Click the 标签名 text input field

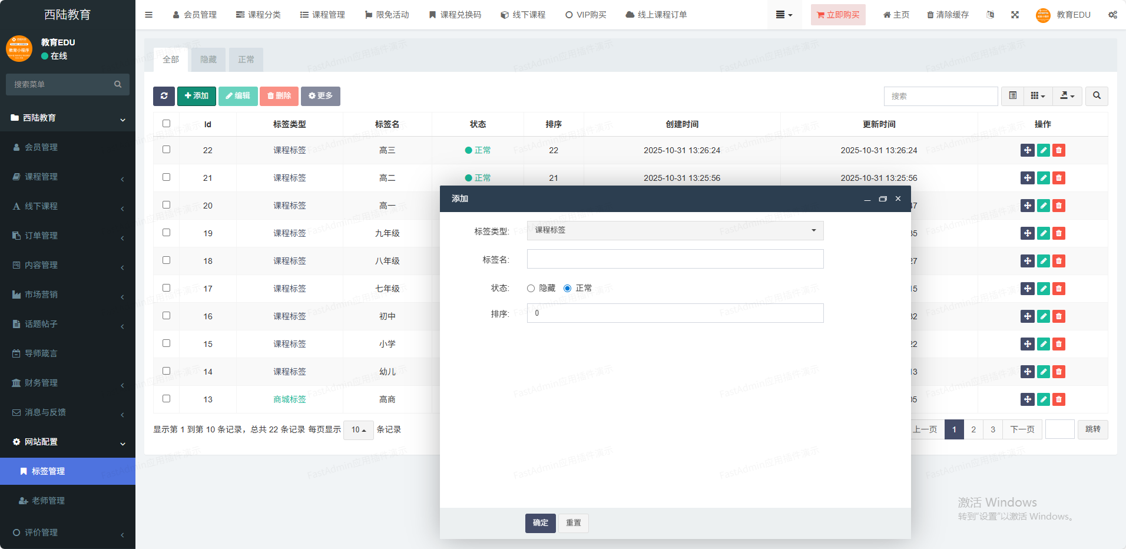point(675,259)
